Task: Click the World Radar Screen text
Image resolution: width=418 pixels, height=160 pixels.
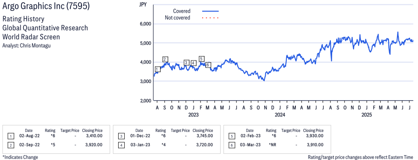Action: click(31, 36)
